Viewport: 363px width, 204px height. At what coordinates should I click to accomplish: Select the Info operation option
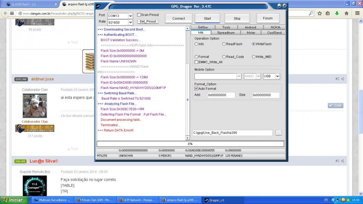coord(196,44)
